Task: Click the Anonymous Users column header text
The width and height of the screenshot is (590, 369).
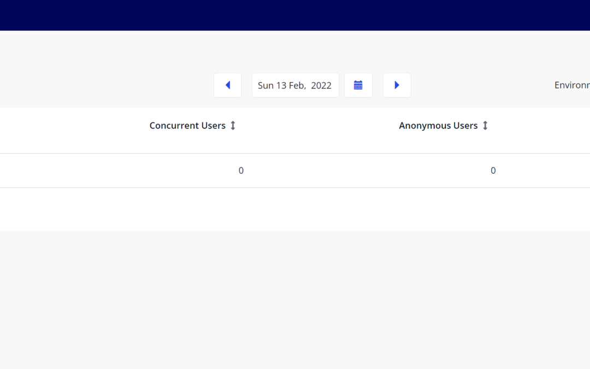Action: (438, 126)
